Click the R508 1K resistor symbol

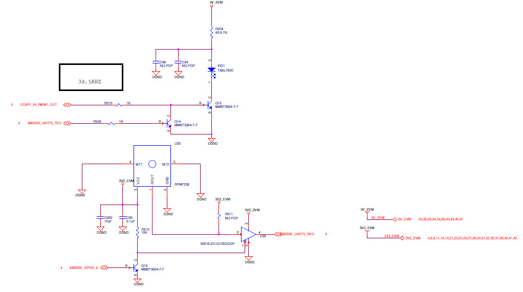point(112,123)
